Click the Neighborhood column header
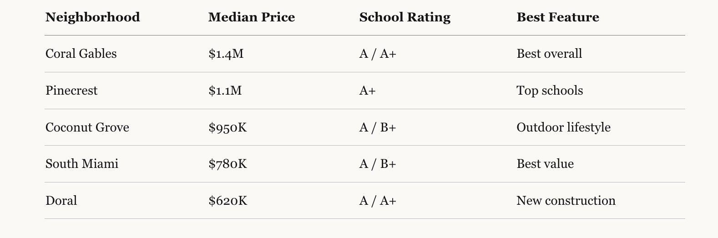Image resolution: width=718 pixels, height=238 pixels. click(x=93, y=17)
